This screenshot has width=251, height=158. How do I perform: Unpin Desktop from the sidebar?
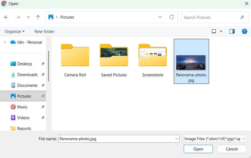click(x=43, y=64)
